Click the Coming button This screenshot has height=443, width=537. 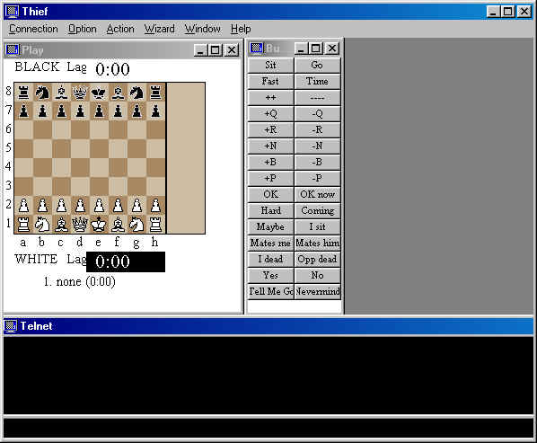[x=317, y=210]
